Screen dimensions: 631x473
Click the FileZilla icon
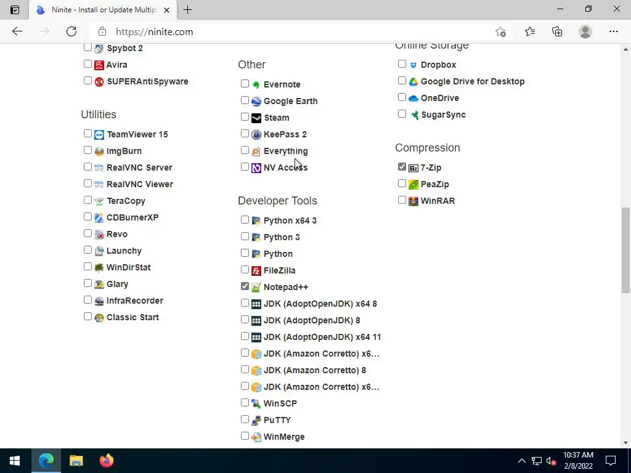(256, 271)
